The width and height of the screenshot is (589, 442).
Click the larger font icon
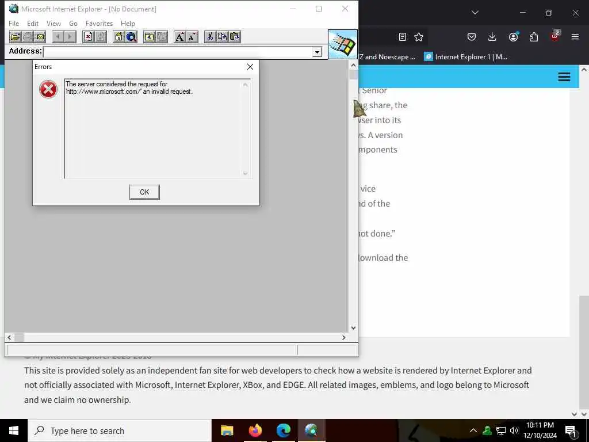180,37
